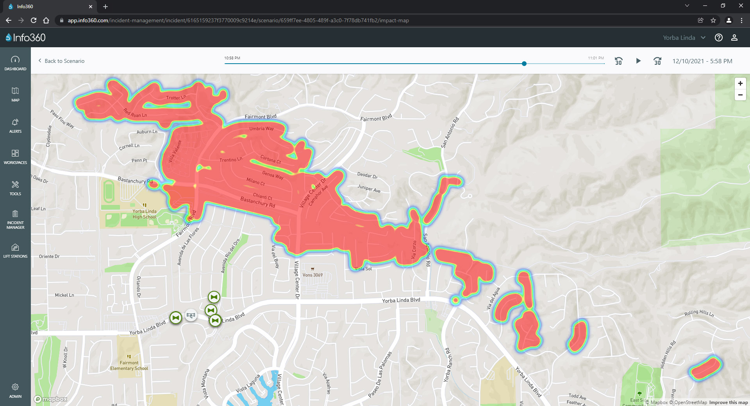750x406 pixels.
Task: Open the Tools section
Action: [15, 188]
